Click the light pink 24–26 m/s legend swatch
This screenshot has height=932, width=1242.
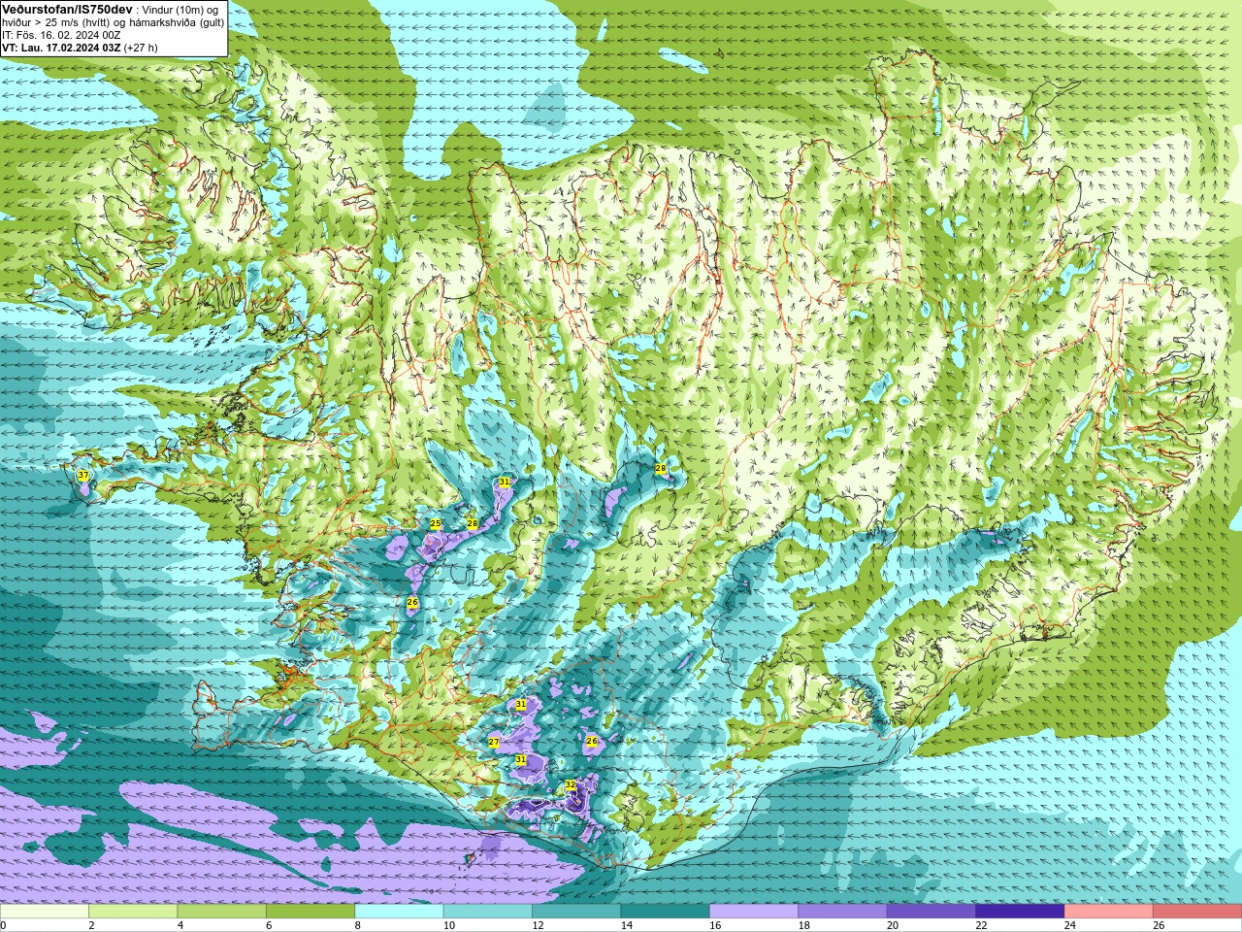(1108, 912)
